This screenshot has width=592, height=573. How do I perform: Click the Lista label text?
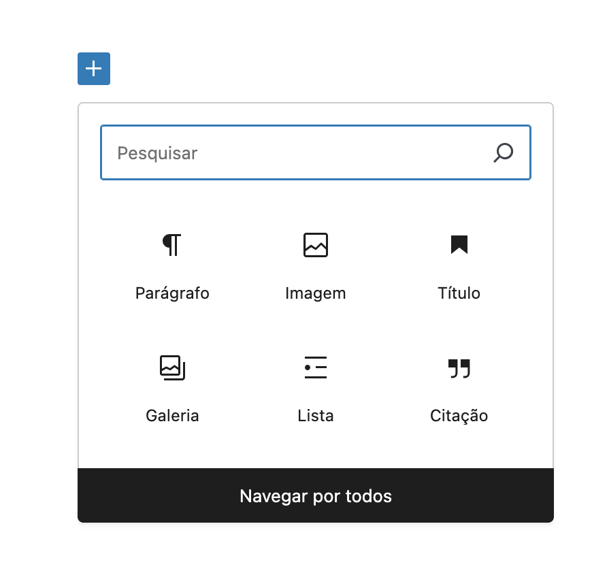click(x=316, y=415)
